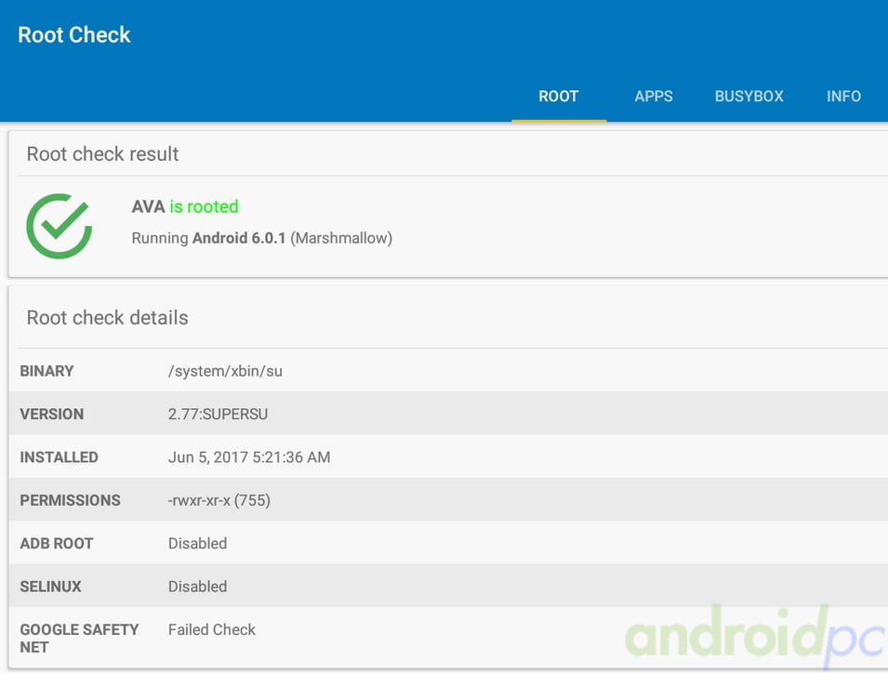Click the 'Jun 5, 2017 5:21:36 AM' value
The image size is (888, 673).
(249, 457)
